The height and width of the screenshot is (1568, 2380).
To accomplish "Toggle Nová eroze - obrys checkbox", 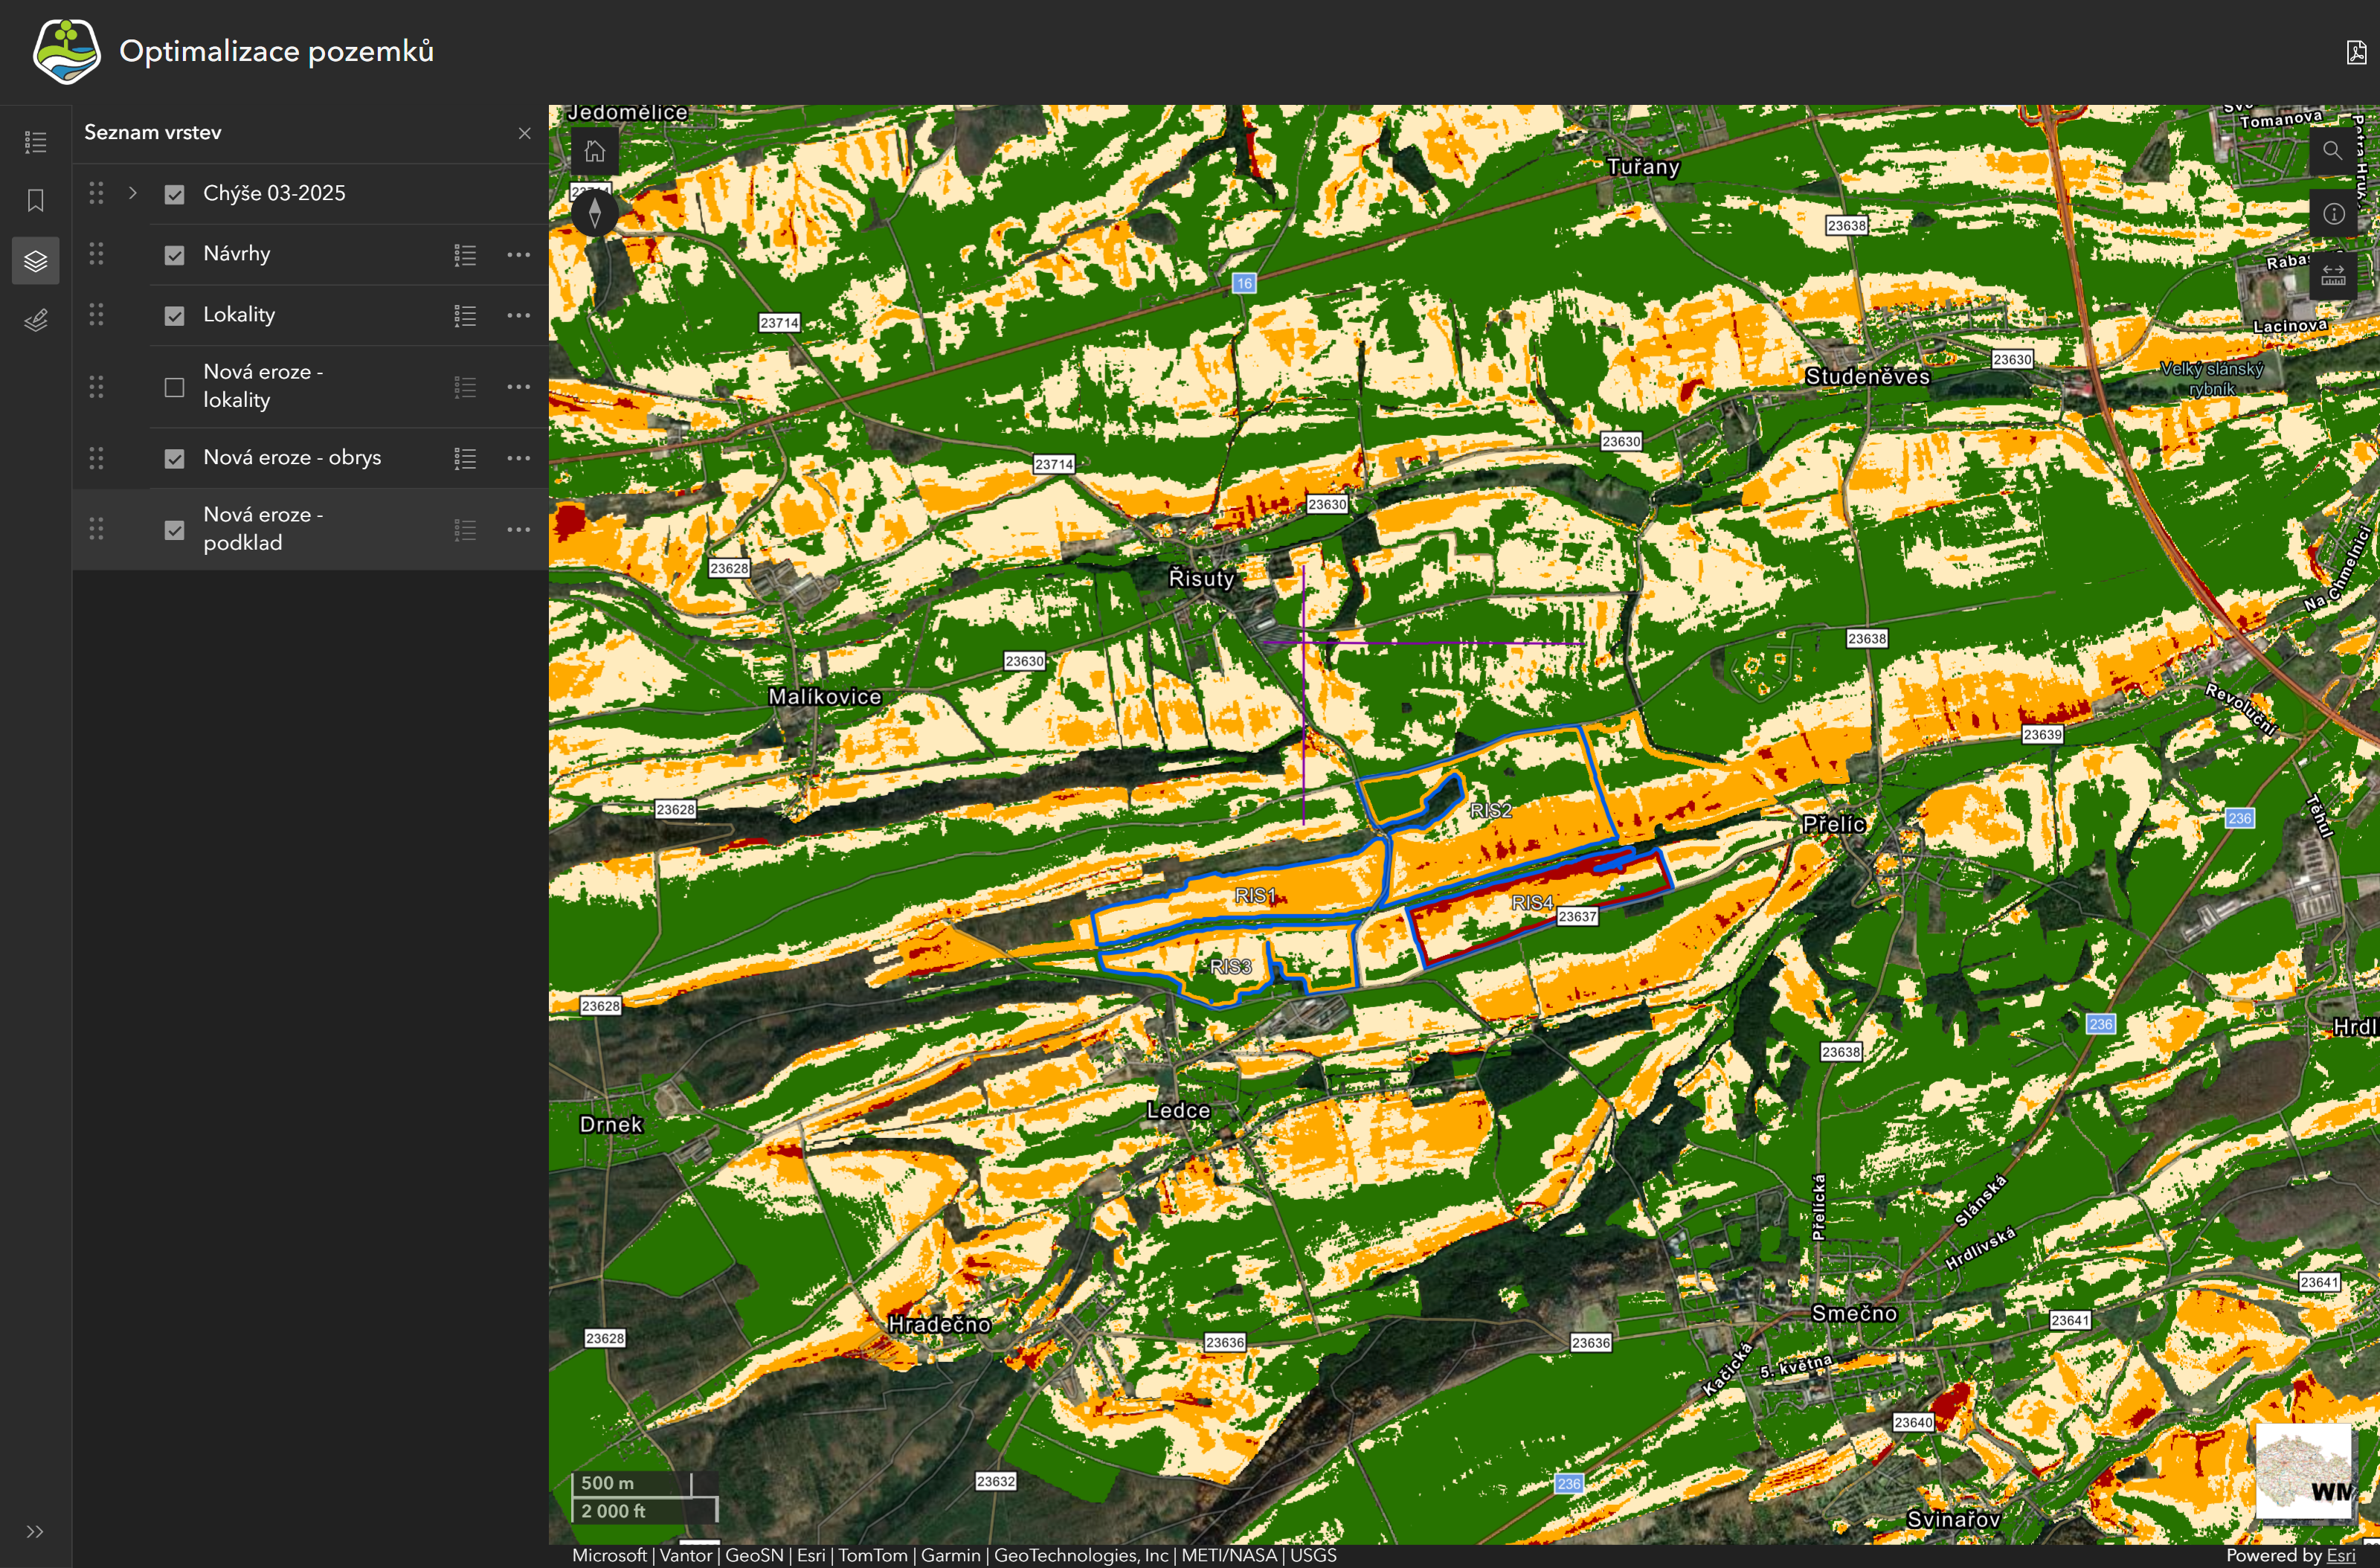I will click(174, 458).
